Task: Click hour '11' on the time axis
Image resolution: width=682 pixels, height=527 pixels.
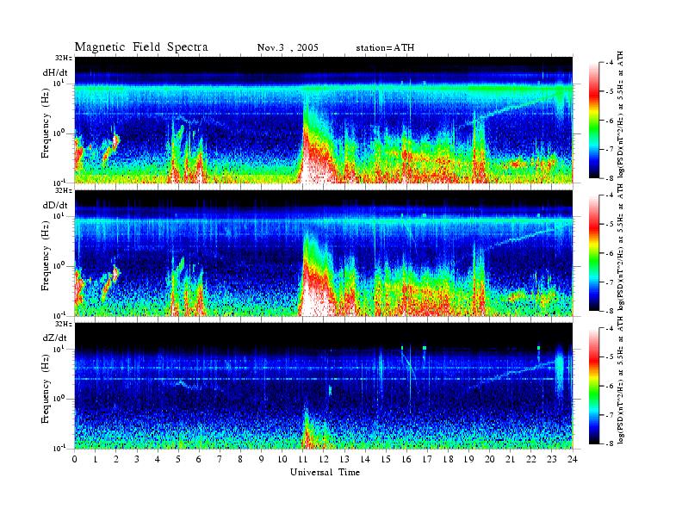Action: click(x=303, y=460)
